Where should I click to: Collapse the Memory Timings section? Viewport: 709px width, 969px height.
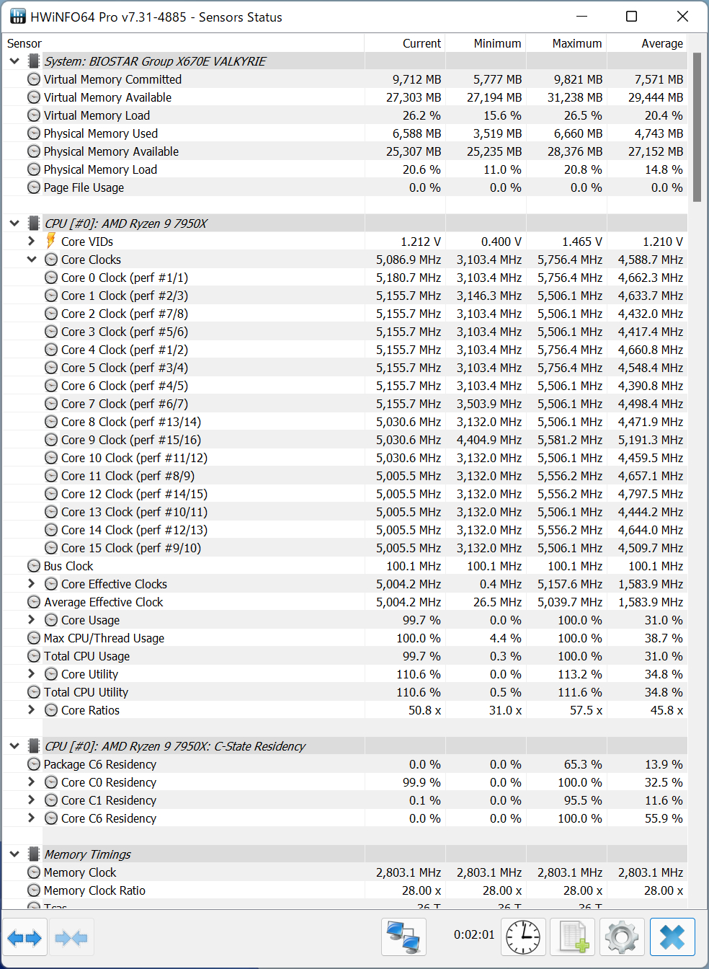pos(14,854)
